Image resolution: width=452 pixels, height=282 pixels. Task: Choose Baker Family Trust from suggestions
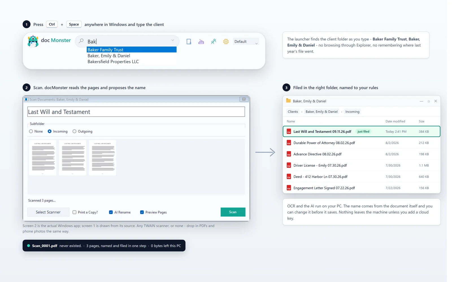point(132,50)
